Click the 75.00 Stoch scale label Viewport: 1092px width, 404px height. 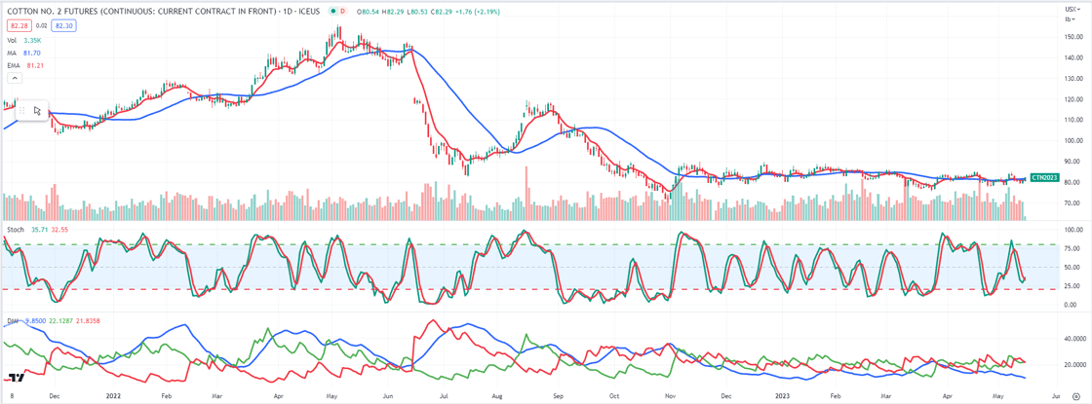[1073, 249]
